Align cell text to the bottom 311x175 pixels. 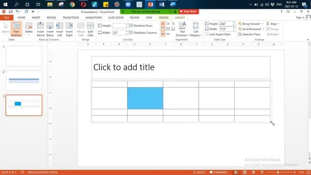coord(173,29)
